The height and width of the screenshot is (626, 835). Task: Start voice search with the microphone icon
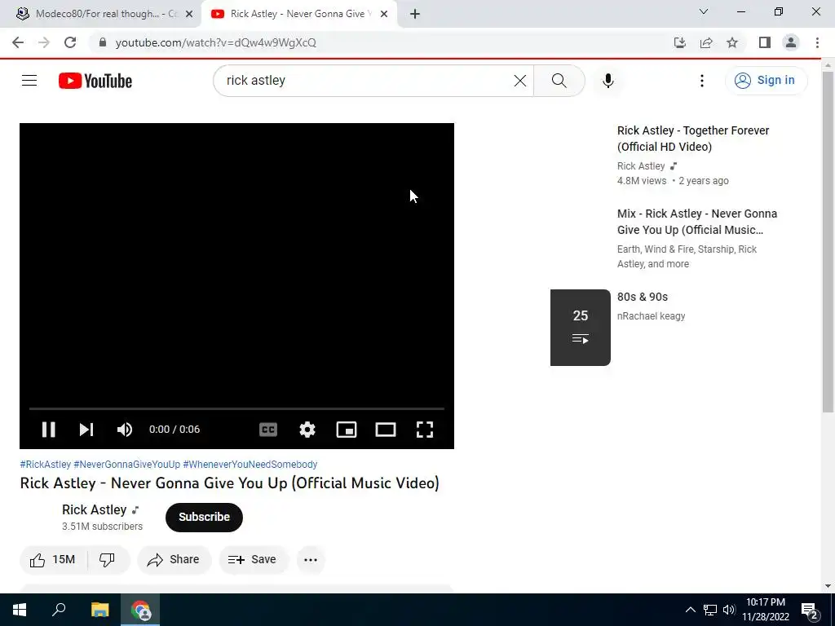(608, 81)
